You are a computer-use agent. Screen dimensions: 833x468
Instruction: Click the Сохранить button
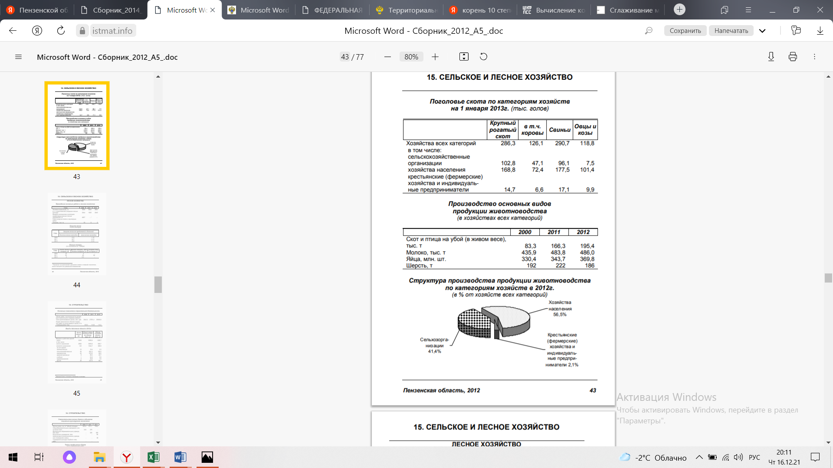coord(685,31)
